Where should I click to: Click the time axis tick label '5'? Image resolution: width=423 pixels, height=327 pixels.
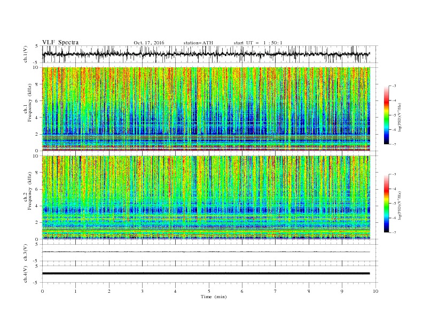click(209, 291)
